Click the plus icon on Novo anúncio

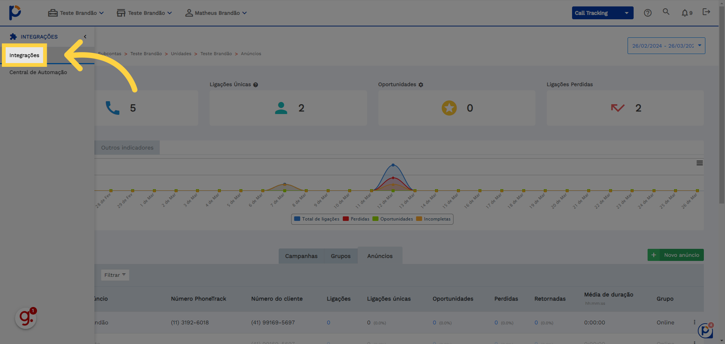pos(654,255)
